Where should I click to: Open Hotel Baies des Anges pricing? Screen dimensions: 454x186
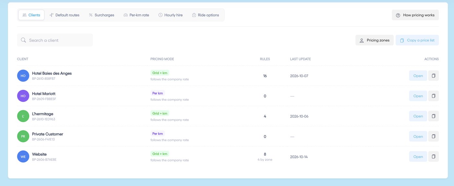[418, 76]
